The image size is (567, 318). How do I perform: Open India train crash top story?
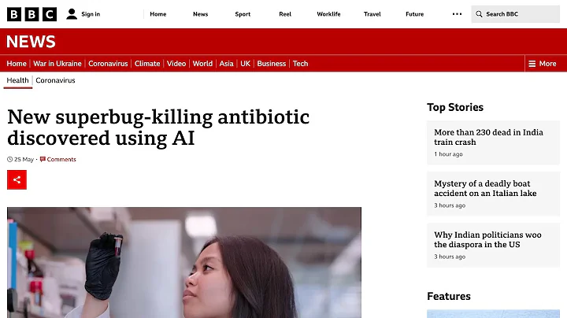coord(488,137)
